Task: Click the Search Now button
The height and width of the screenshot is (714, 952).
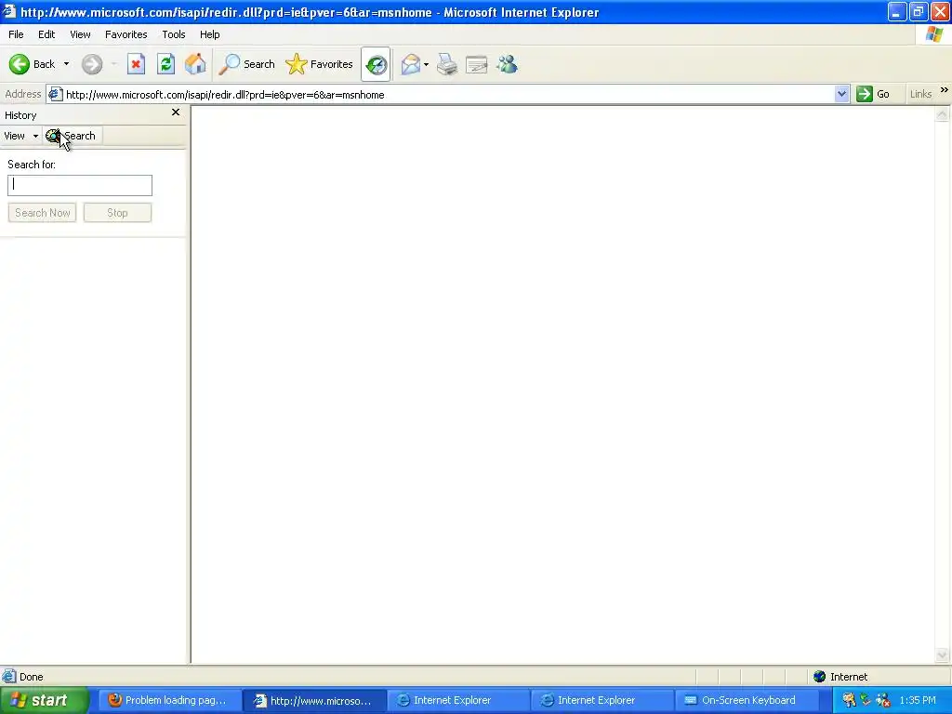Action: [x=42, y=213]
